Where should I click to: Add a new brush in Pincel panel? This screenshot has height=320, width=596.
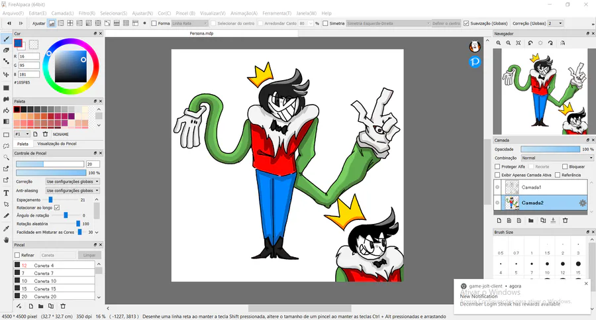[x=30, y=306]
